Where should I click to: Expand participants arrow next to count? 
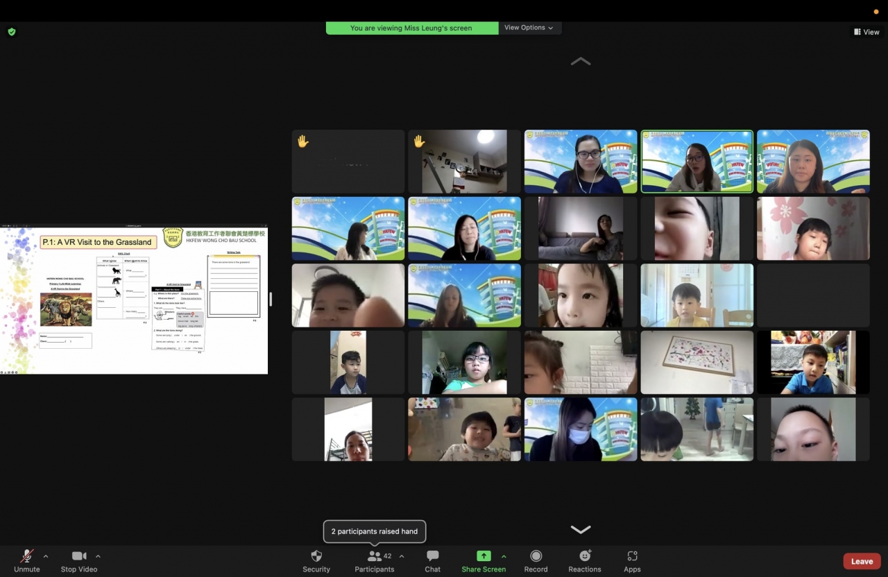(402, 556)
